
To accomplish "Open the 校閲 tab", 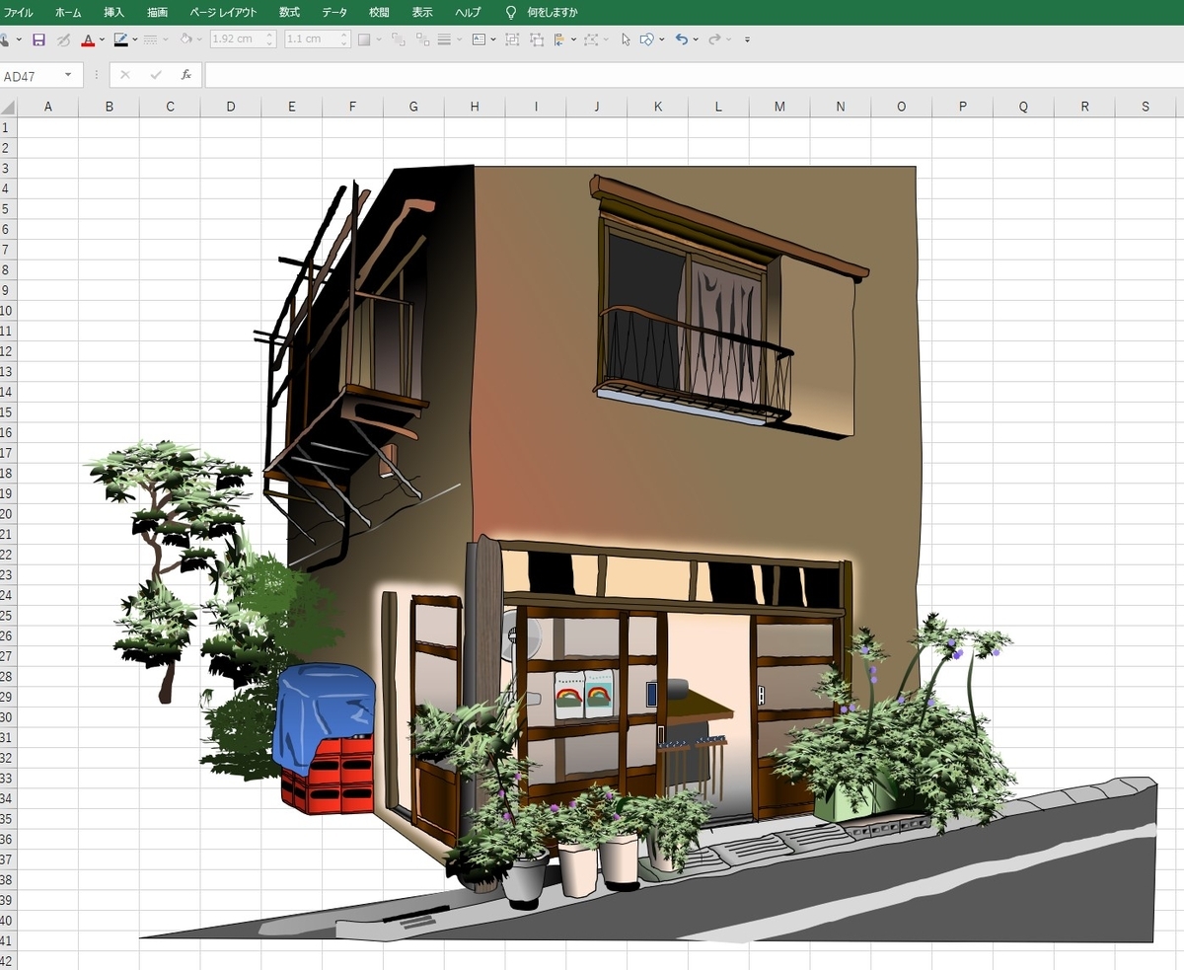I will (379, 13).
